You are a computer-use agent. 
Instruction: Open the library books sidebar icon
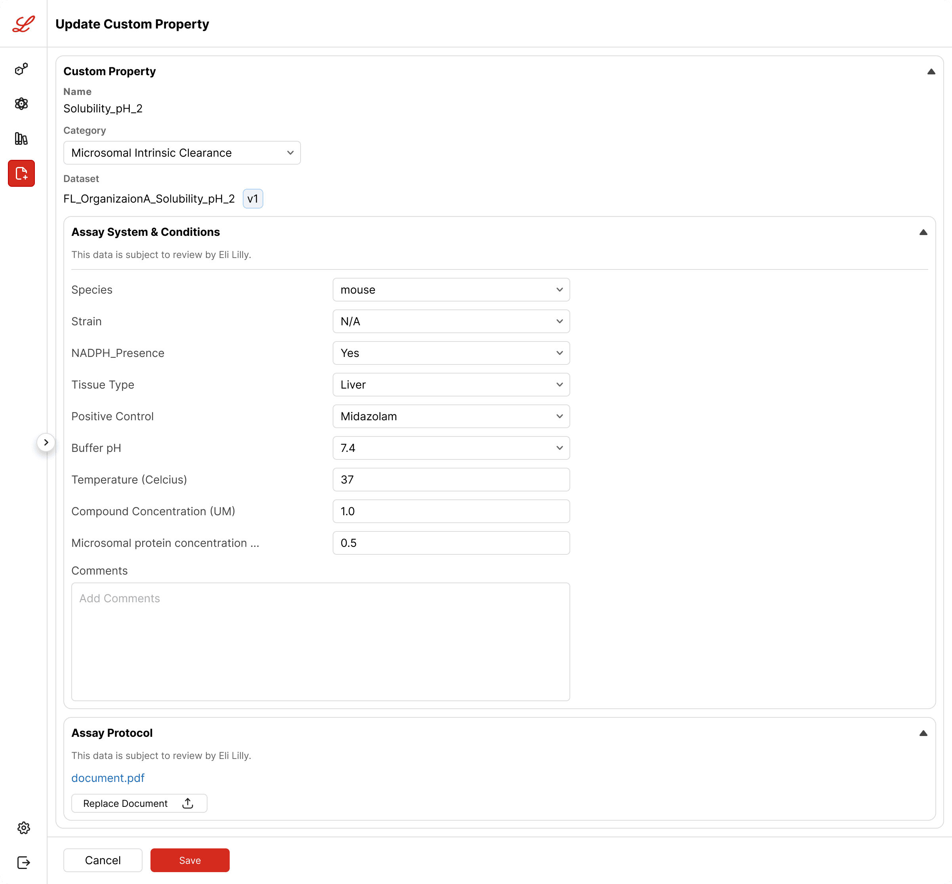[21, 138]
